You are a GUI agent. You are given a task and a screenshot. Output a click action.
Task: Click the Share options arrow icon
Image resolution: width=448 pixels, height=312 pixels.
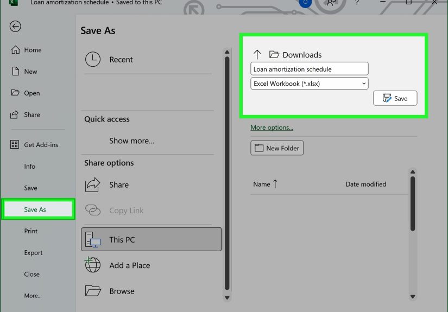[x=92, y=184]
